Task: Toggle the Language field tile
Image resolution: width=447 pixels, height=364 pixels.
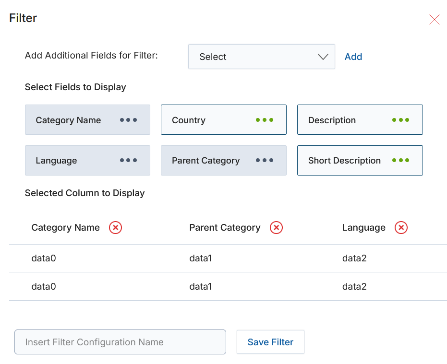Action: pyautogui.click(x=87, y=160)
